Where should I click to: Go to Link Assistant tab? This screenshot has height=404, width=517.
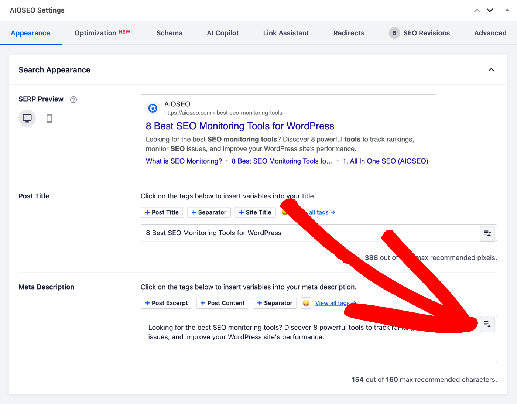[x=286, y=33]
